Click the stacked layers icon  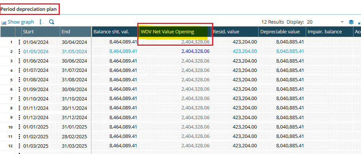351,22
